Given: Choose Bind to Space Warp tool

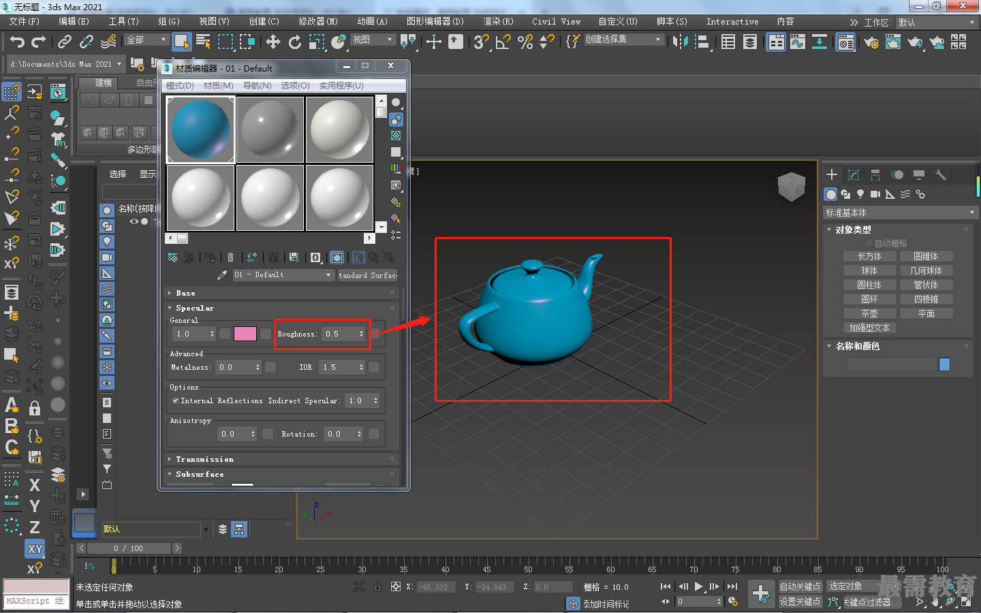Looking at the screenshot, I should pos(108,42).
